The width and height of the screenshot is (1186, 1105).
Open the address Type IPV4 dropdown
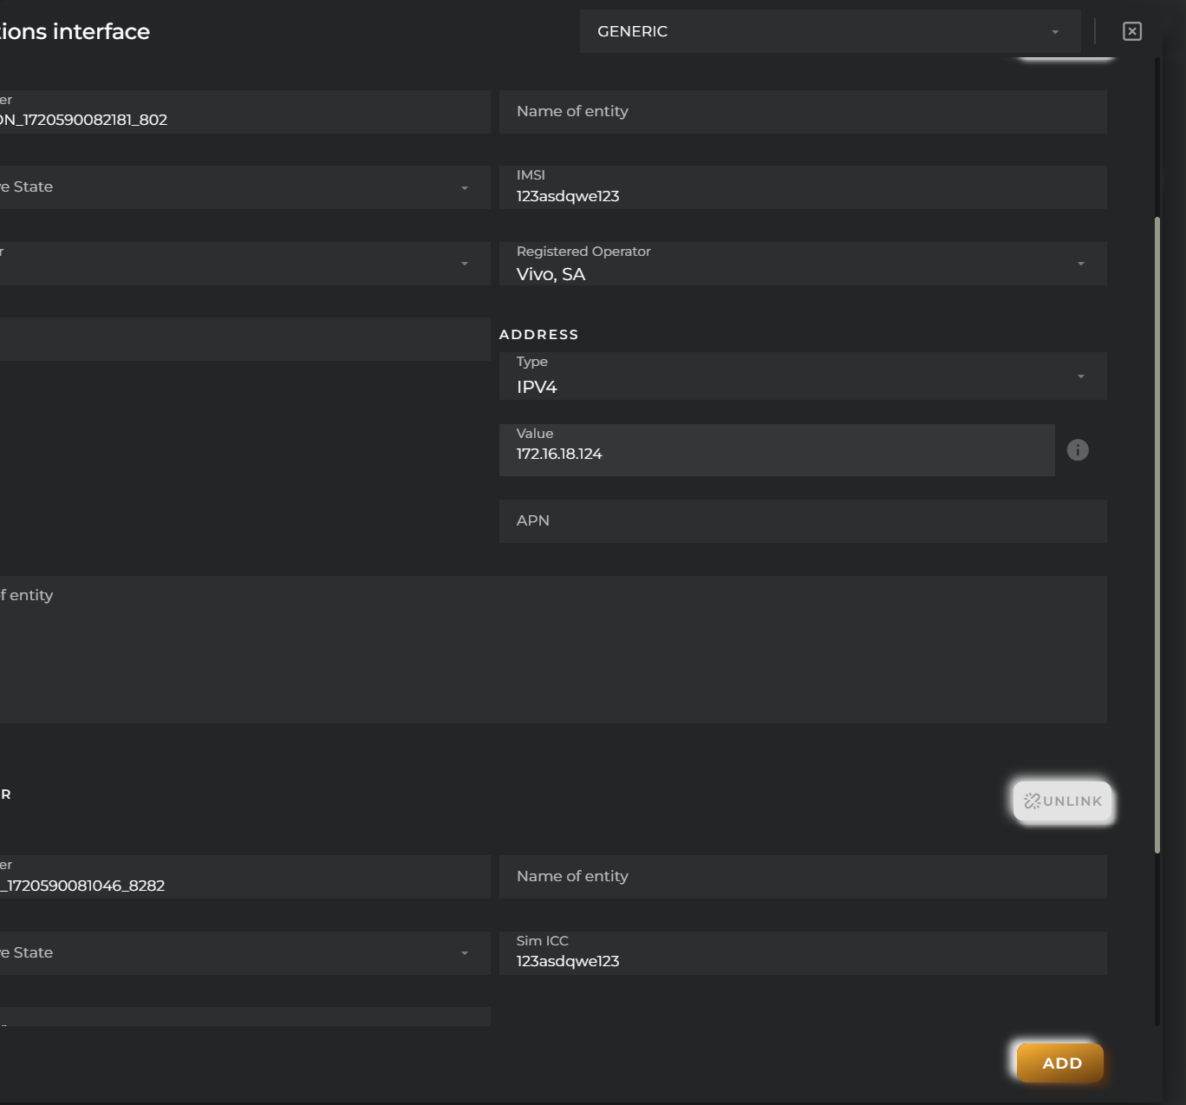tap(803, 376)
